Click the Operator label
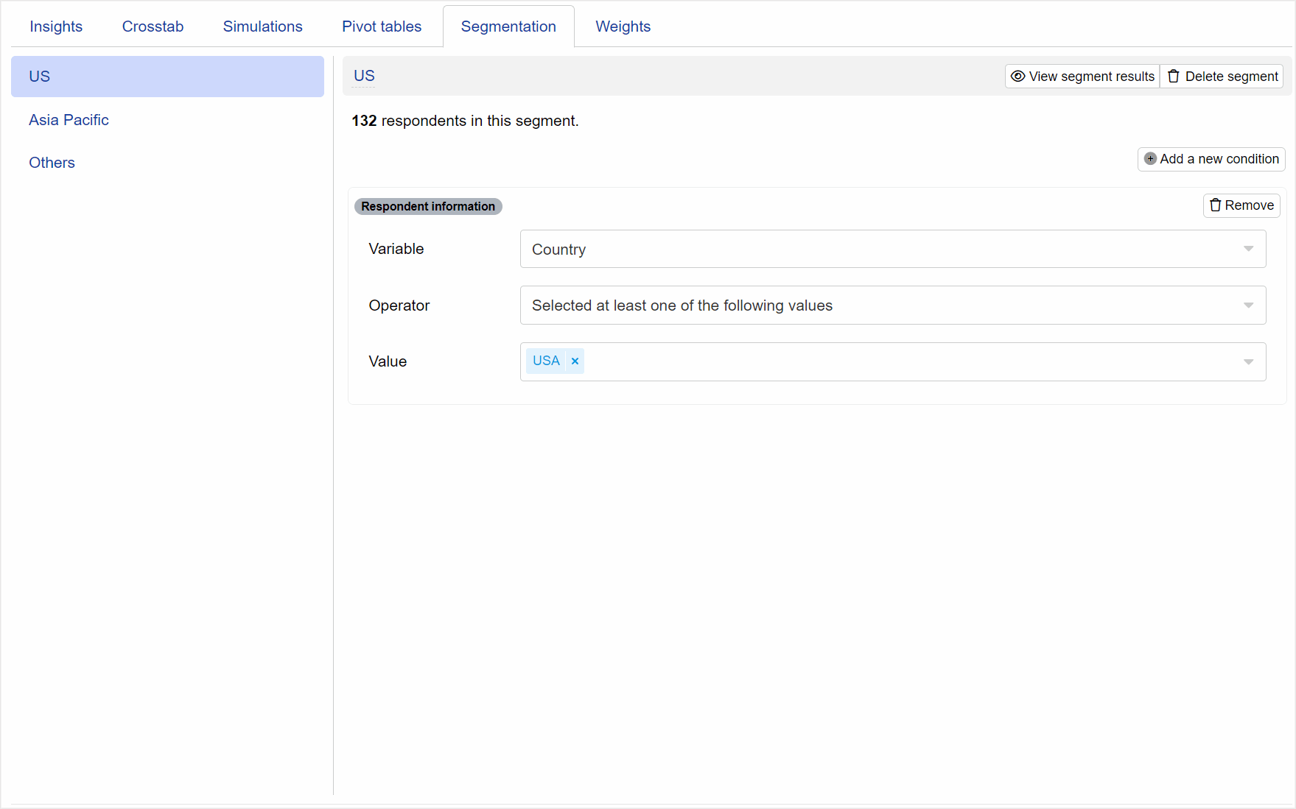This screenshot has width=1296, height=809. pos(399,305)
